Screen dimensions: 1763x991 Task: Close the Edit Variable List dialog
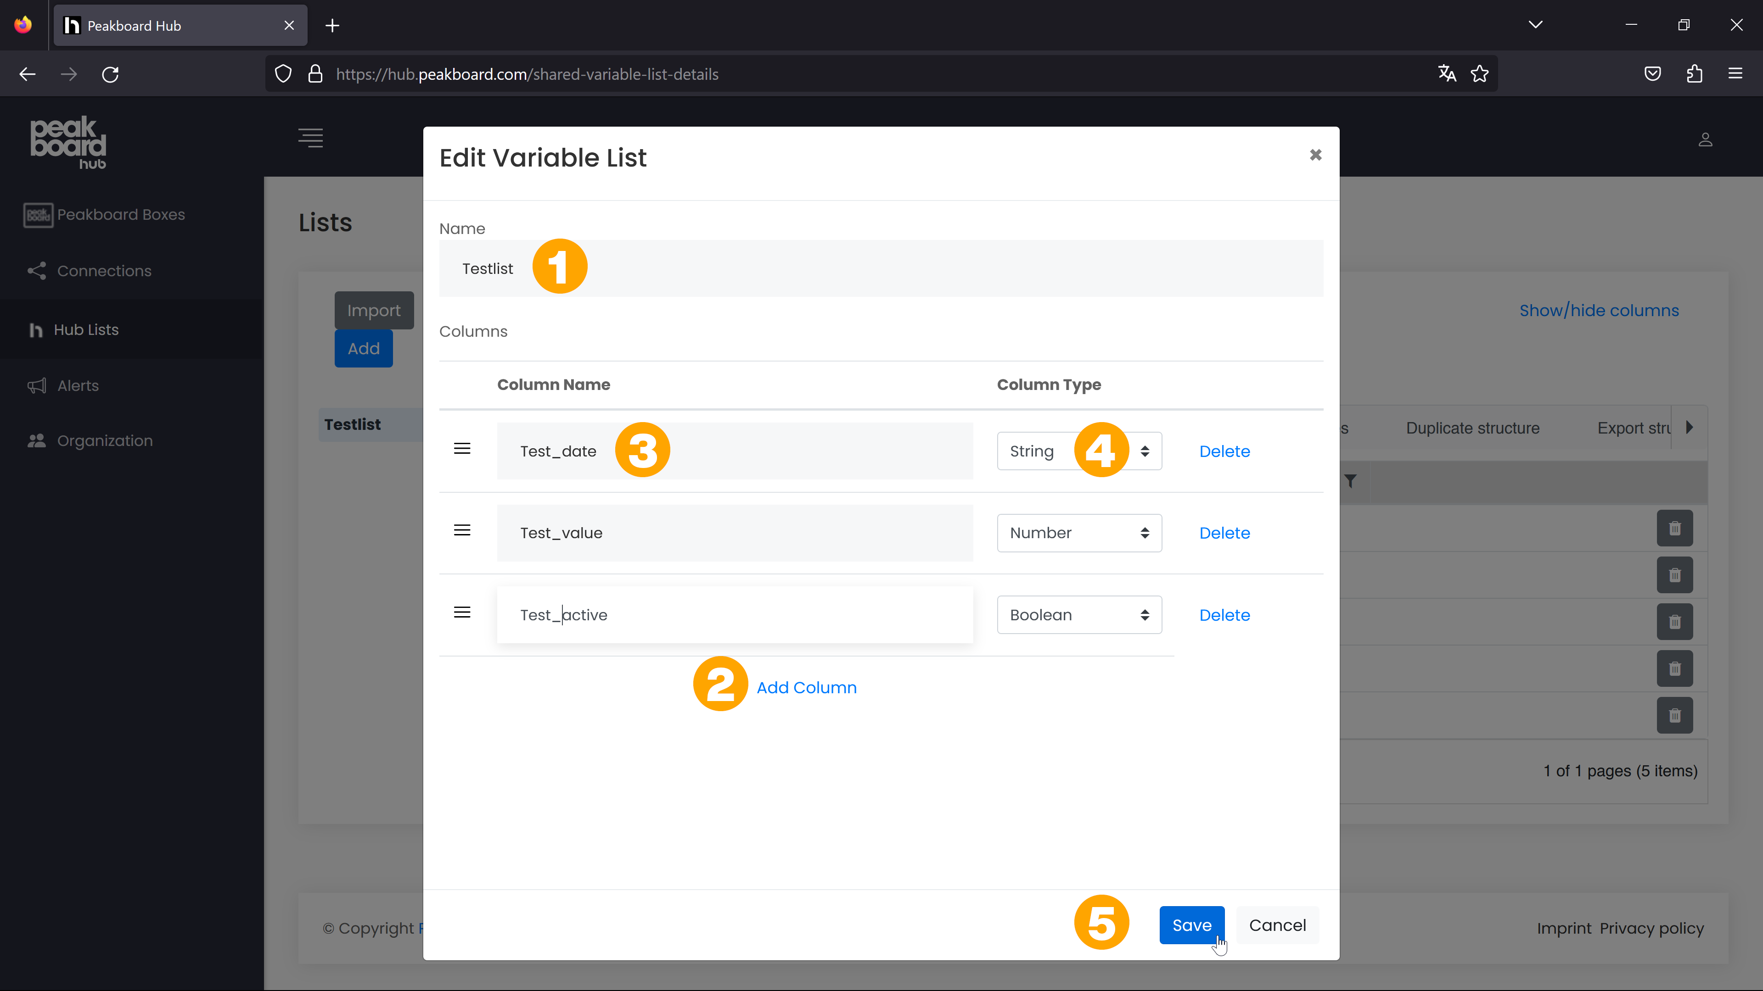tap(1315, 155)
